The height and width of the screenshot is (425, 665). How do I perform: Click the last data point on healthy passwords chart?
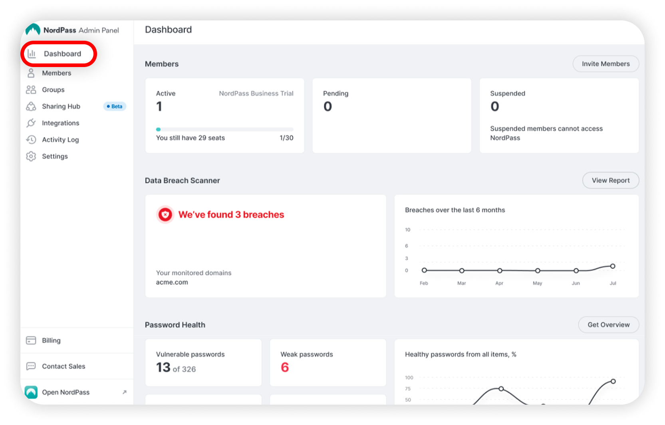(613, 382)
